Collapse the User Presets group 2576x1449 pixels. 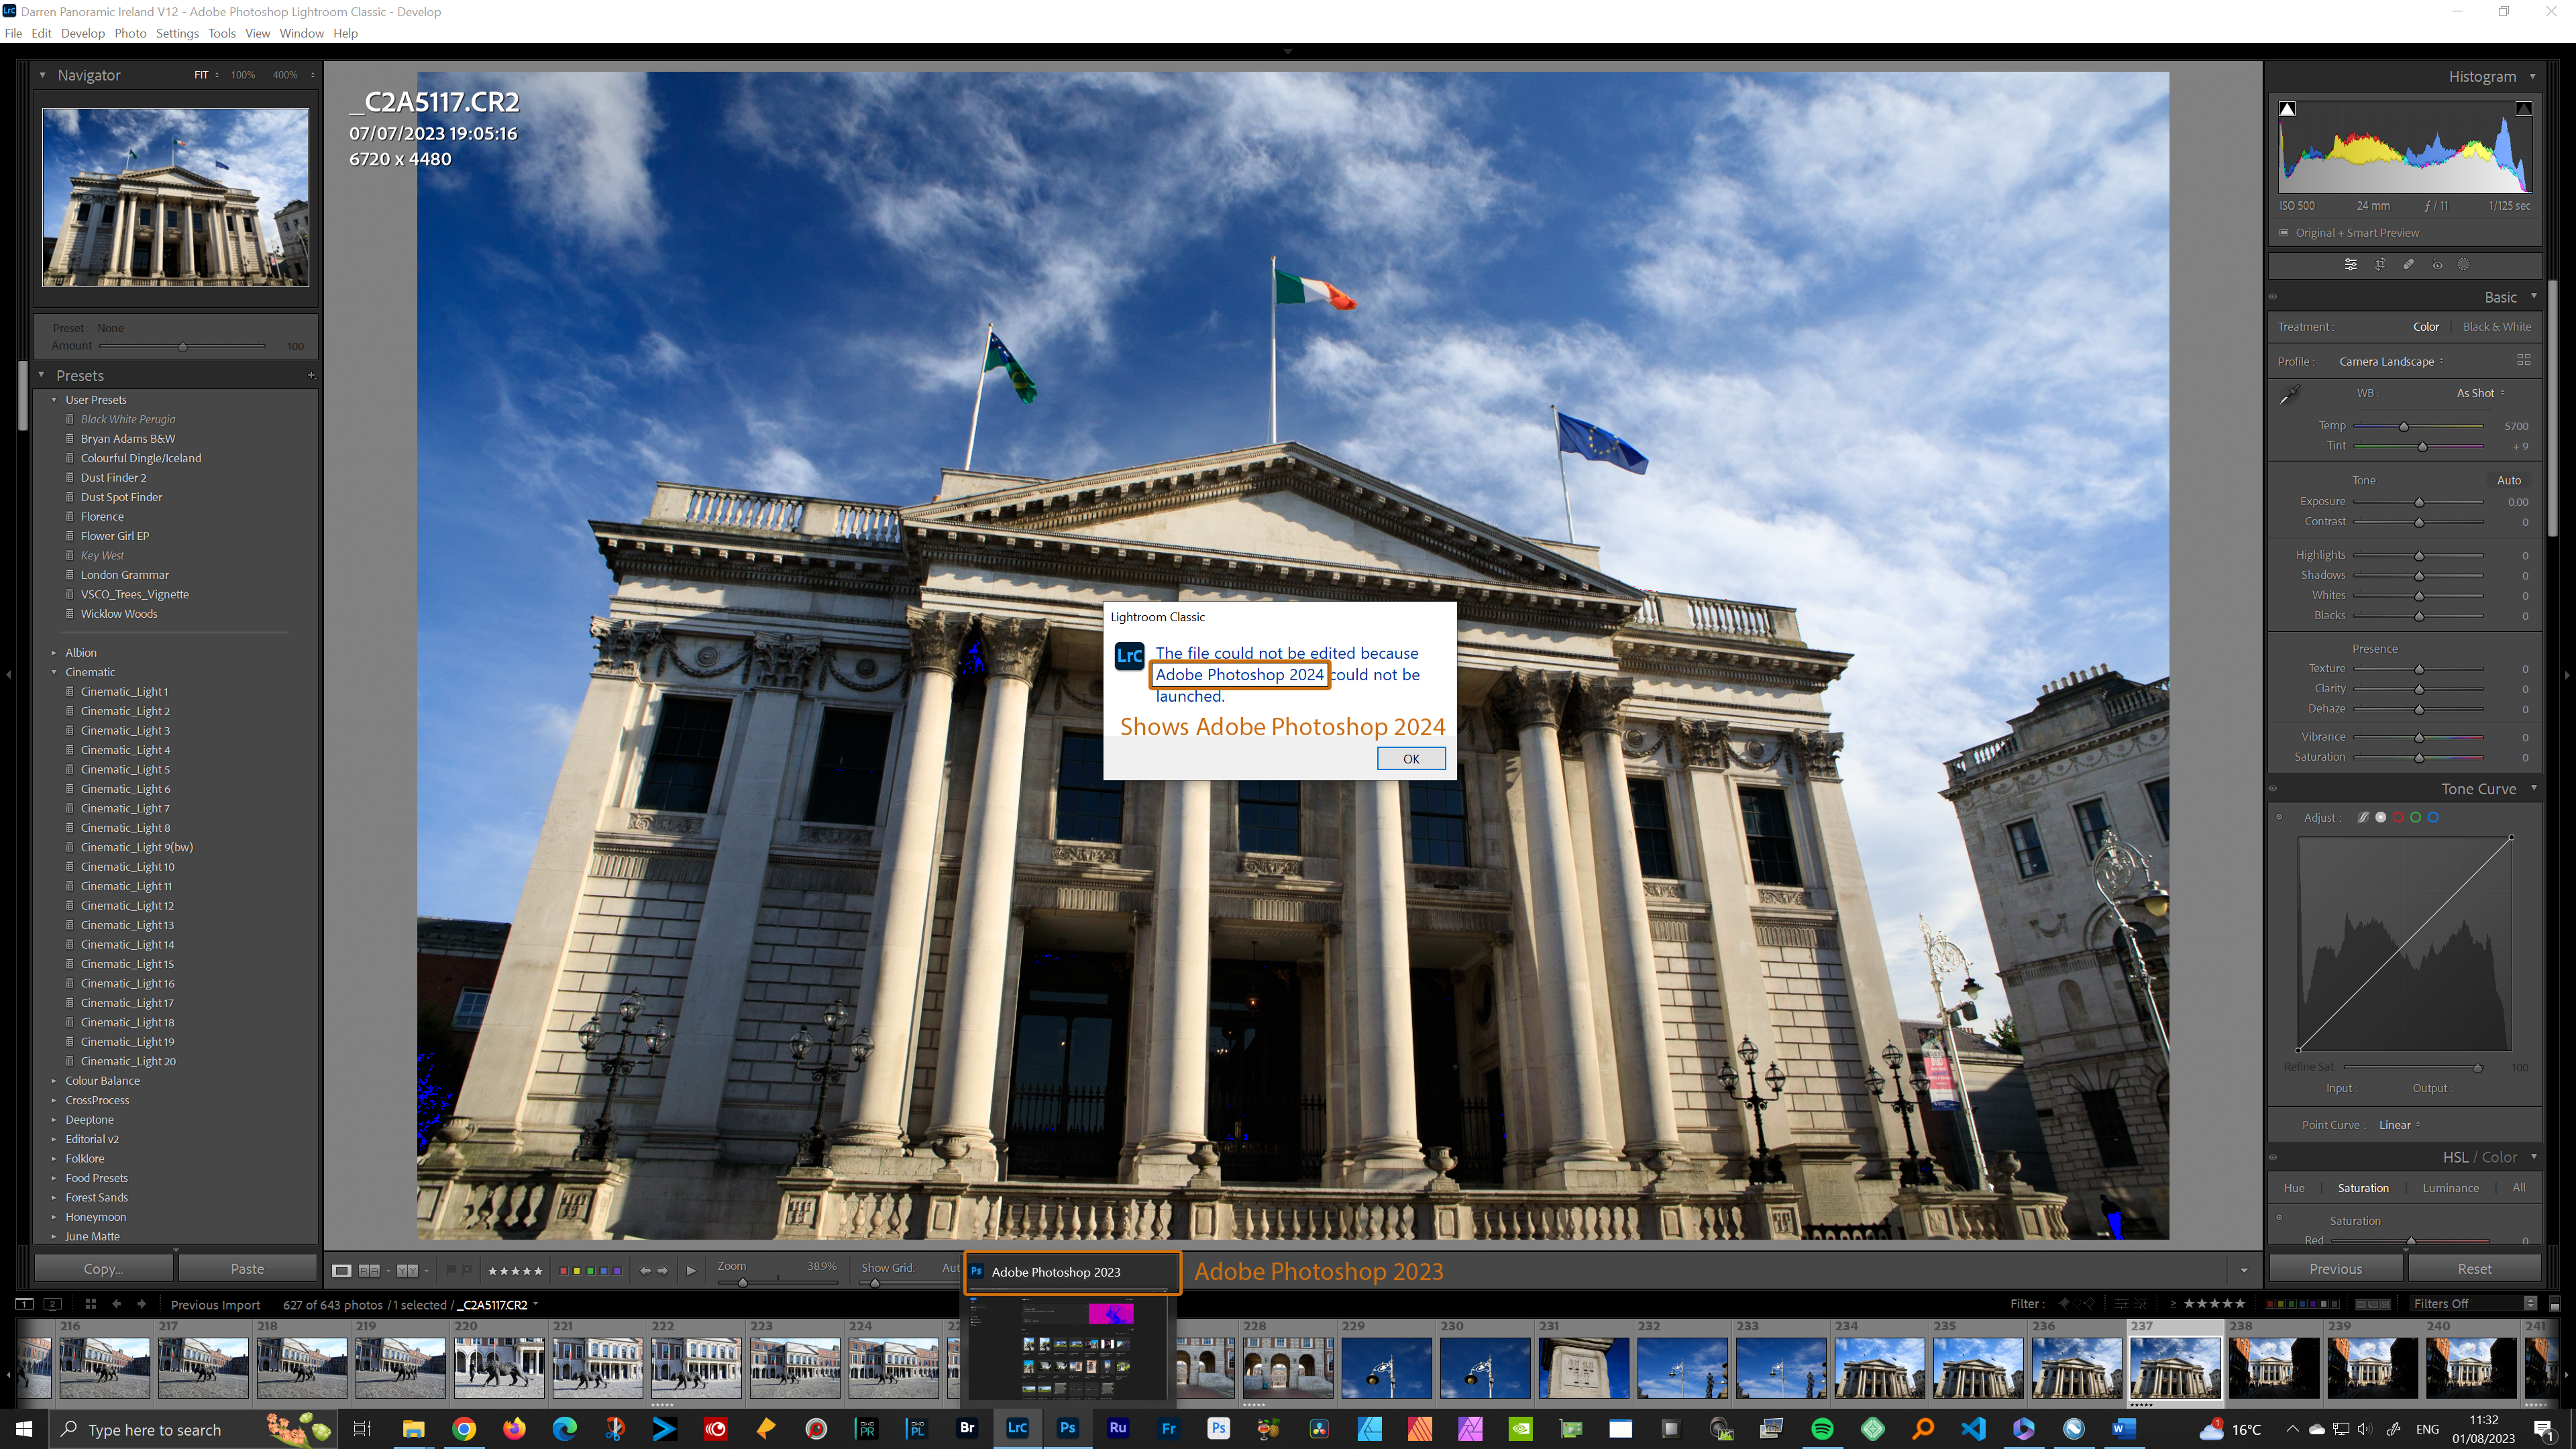click(x=54, y=399)
